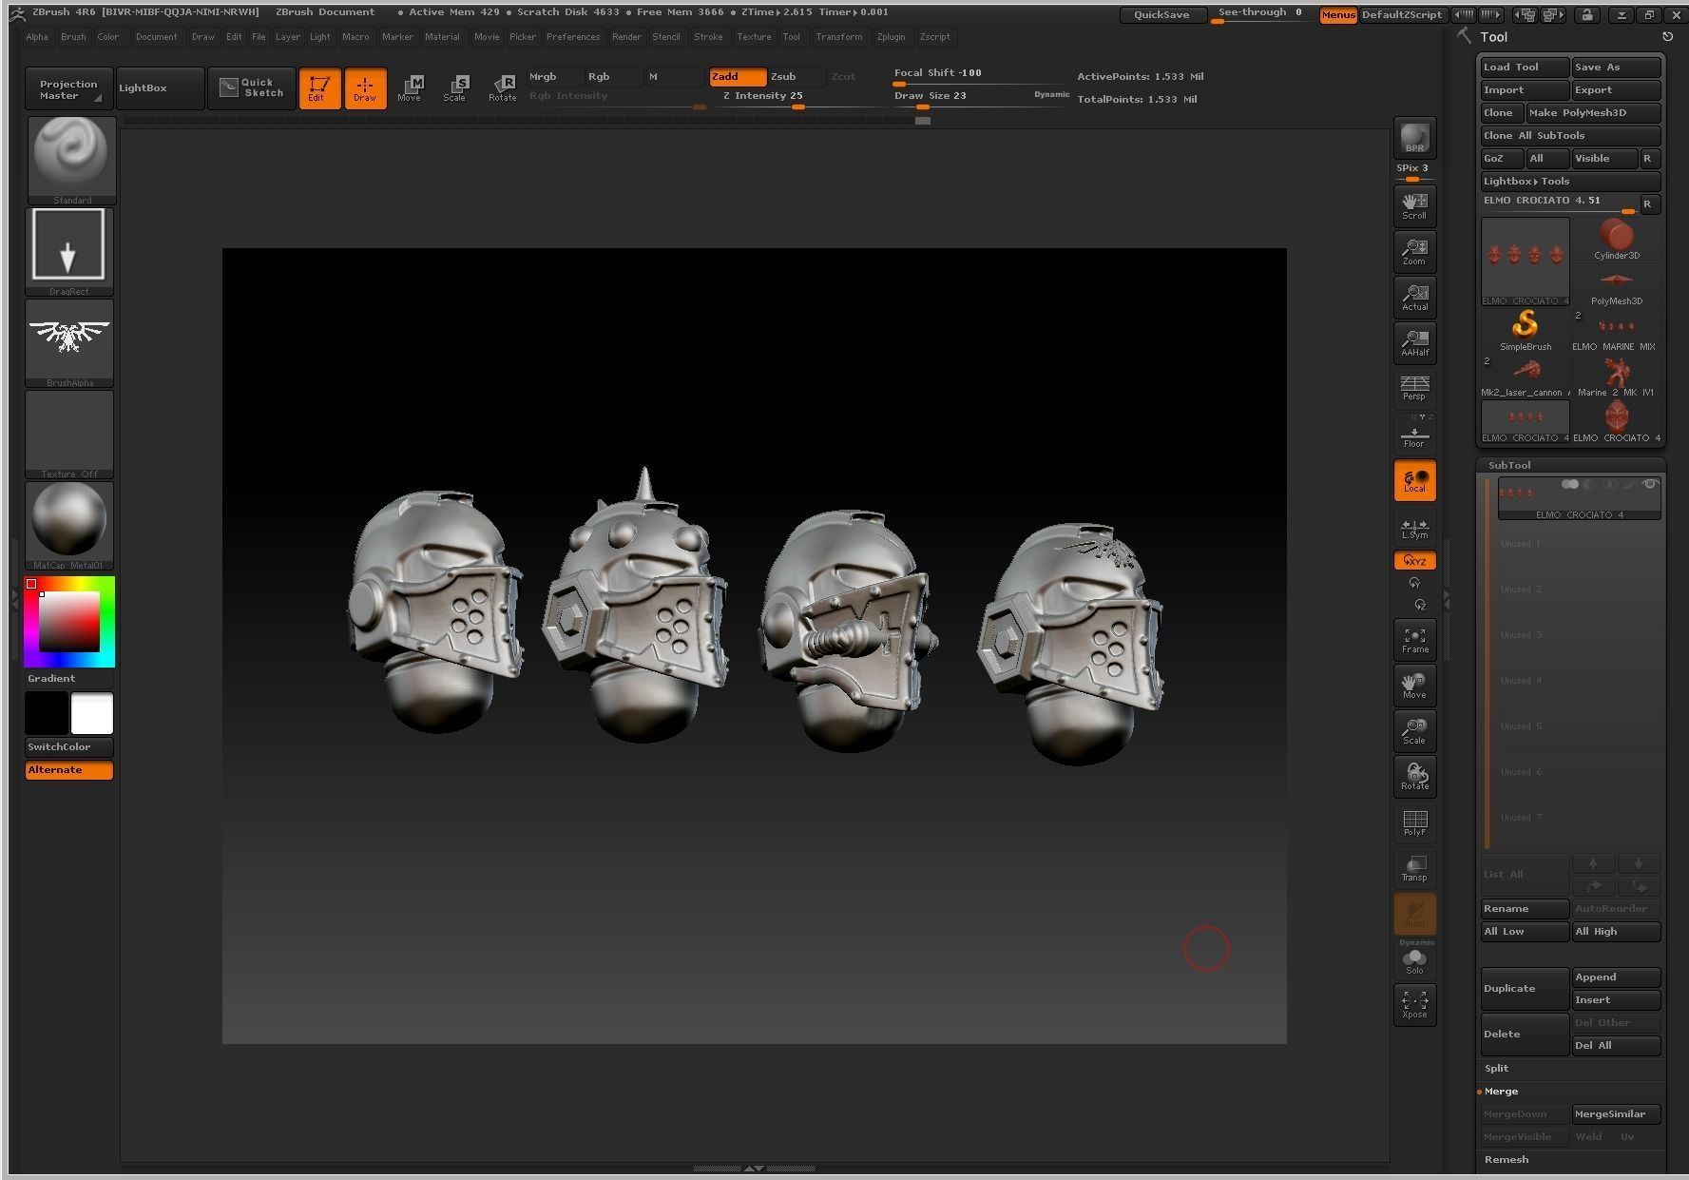Select the Mk2_laser_cannon tool

pyautogui.click(x=1525, y=376)
